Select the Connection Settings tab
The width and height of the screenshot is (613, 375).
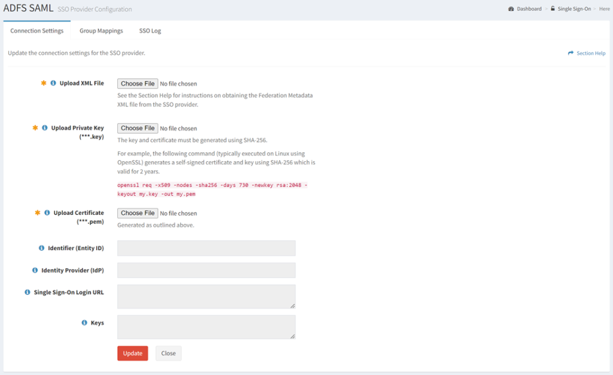point(37,31)
